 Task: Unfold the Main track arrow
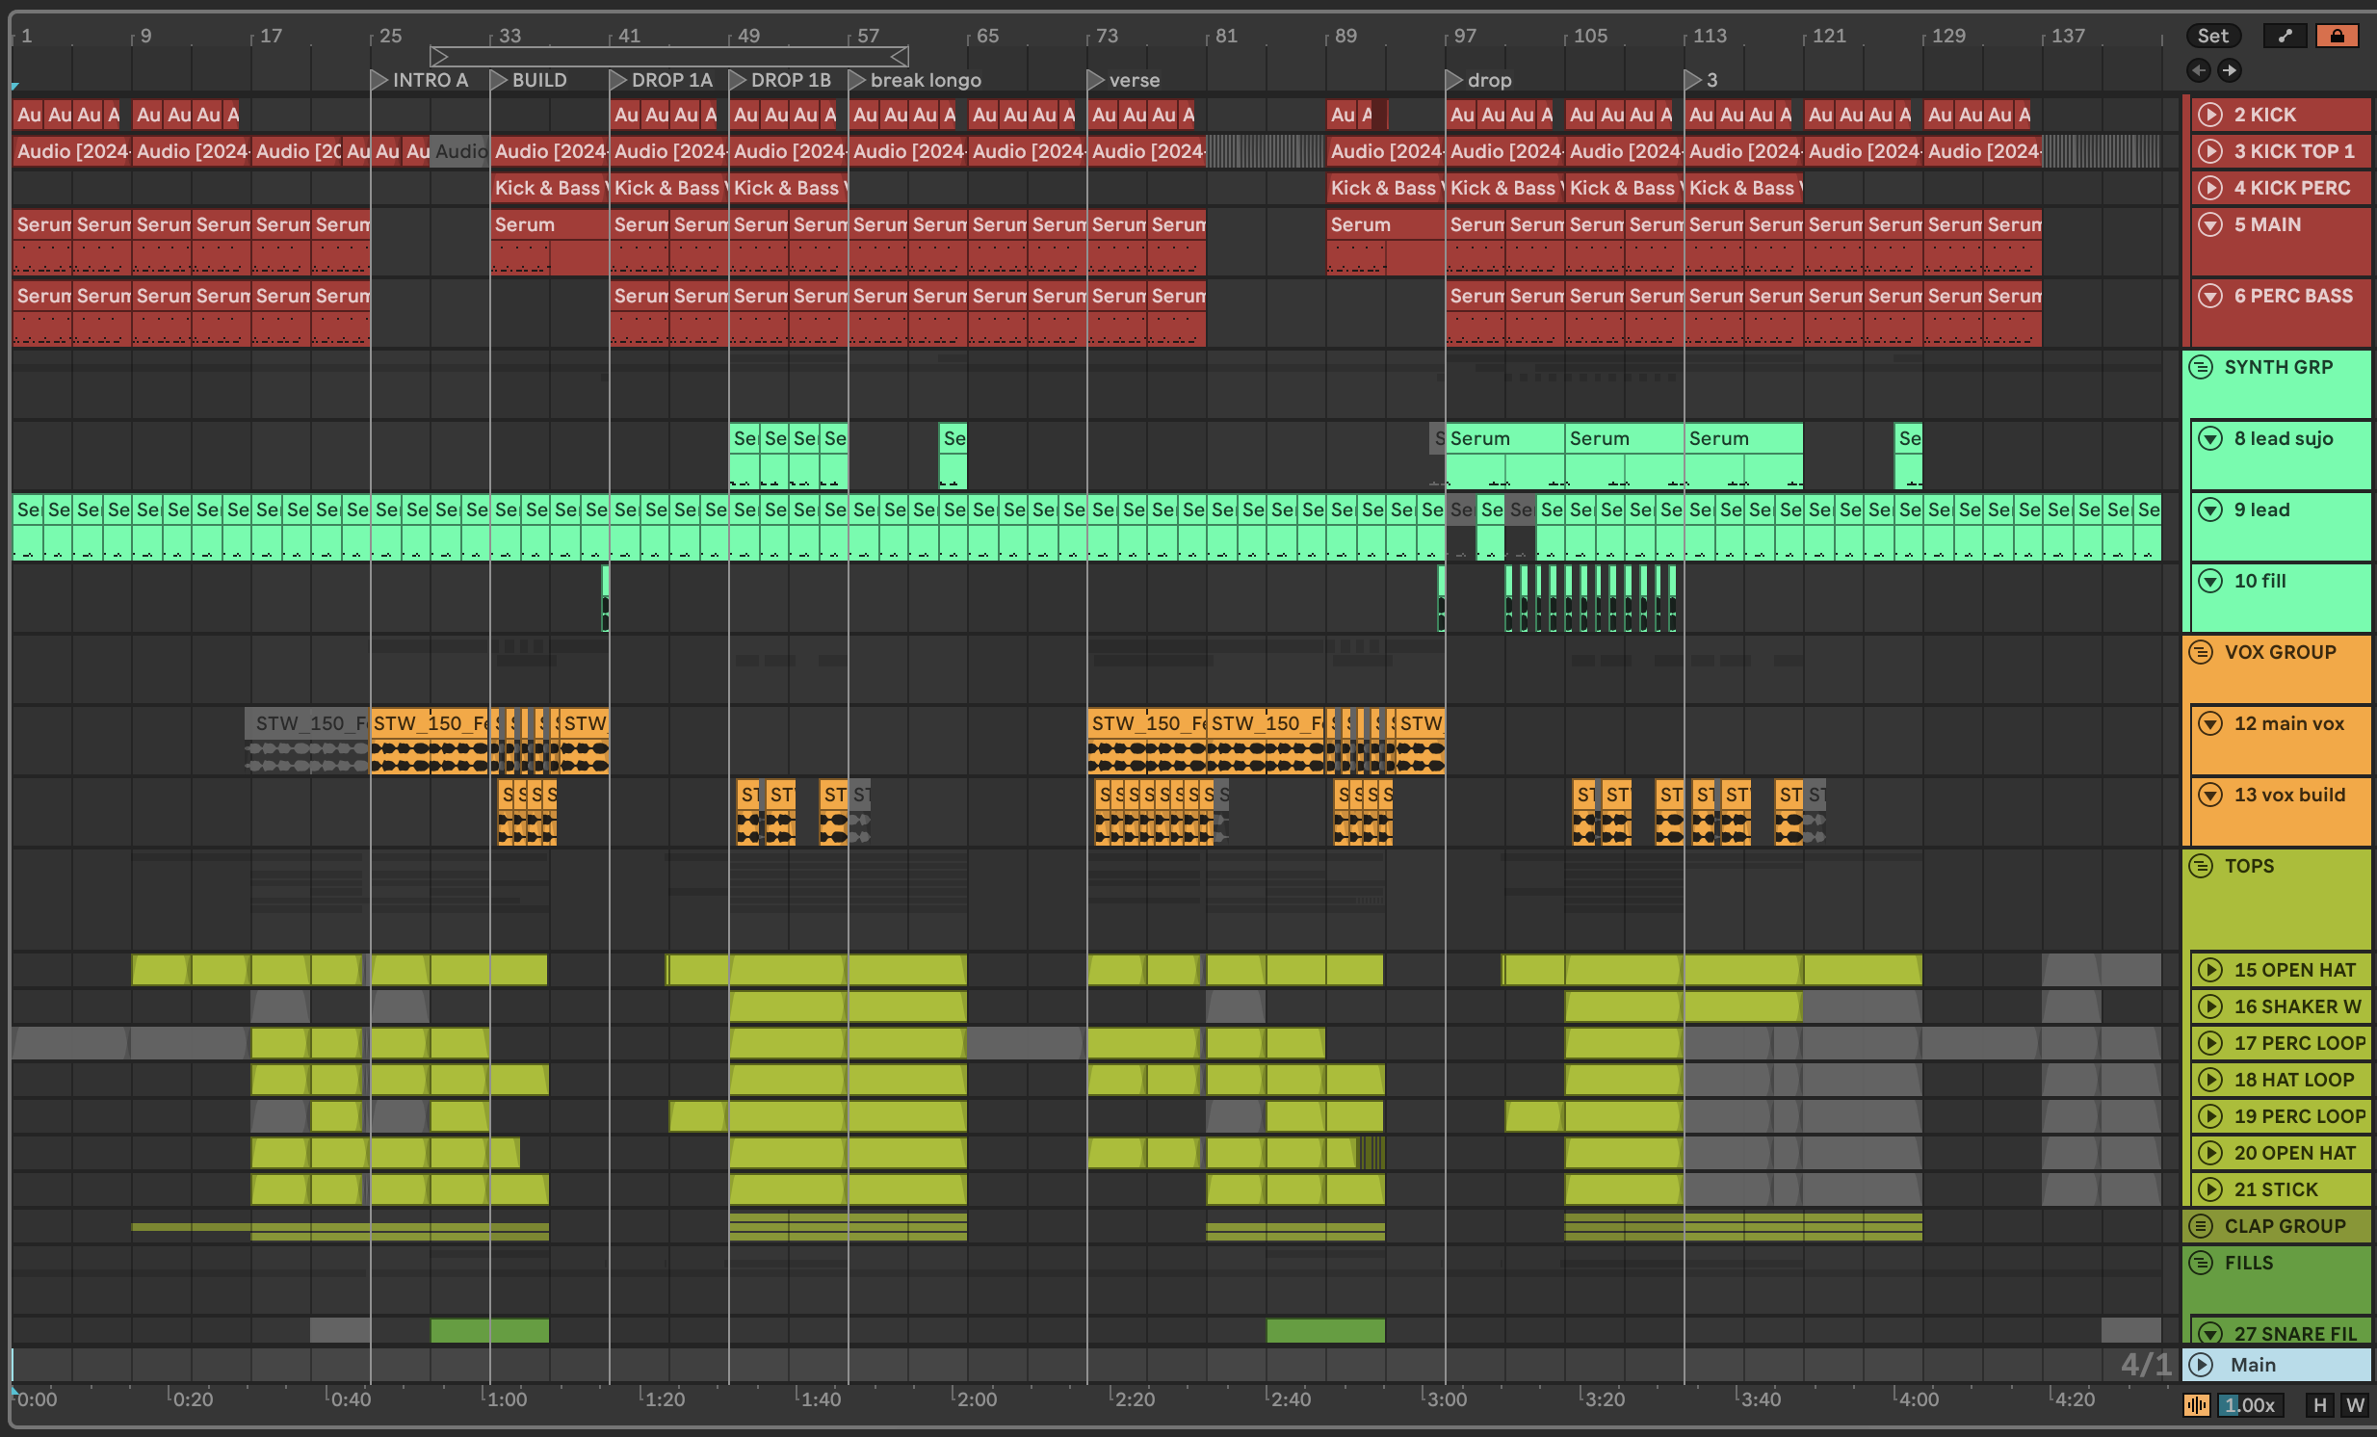pyautogui.click(x=2201, y=1365)
